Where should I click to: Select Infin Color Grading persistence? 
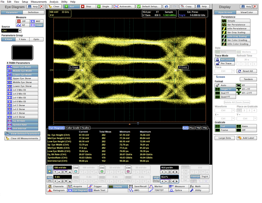coord(236,44)
